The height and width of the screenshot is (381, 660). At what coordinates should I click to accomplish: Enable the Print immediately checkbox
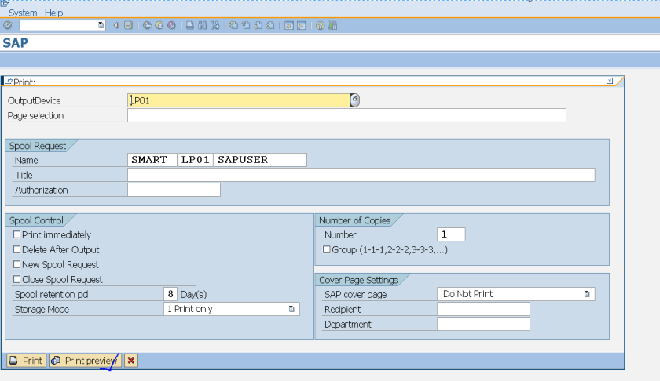(x=17, y=234)
